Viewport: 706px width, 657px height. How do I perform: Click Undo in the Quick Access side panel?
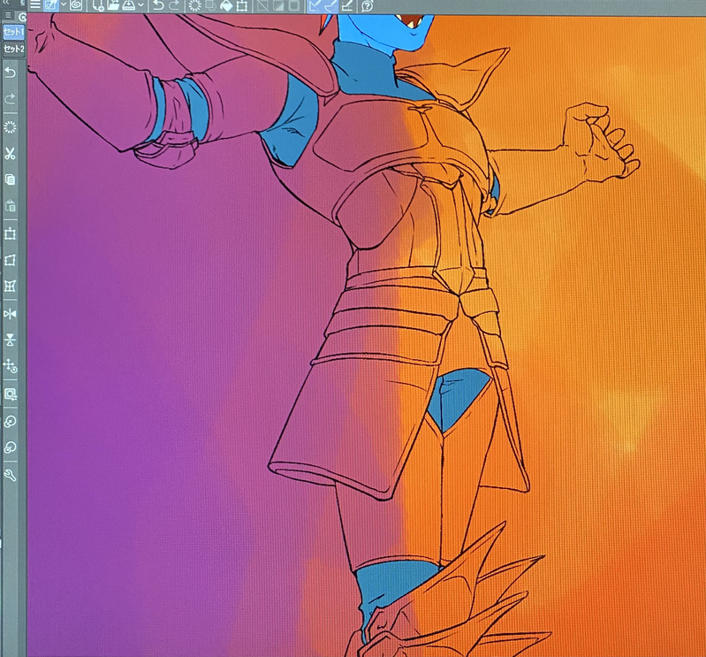(10, 73)
